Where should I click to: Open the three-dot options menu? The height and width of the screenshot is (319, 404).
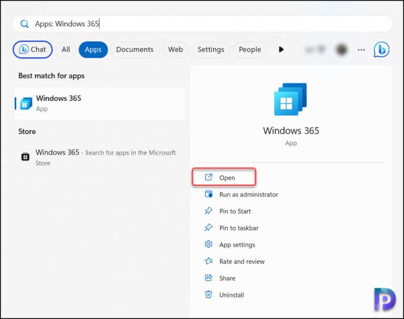tap(361, 49)
